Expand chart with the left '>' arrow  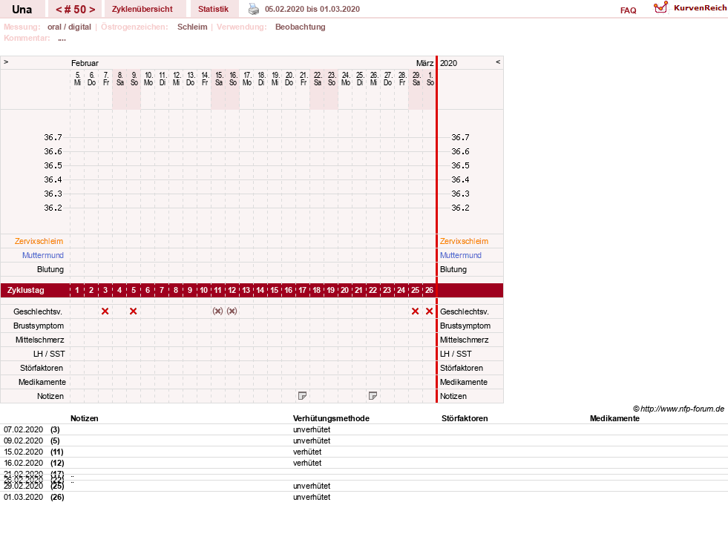tap(6, 62)
